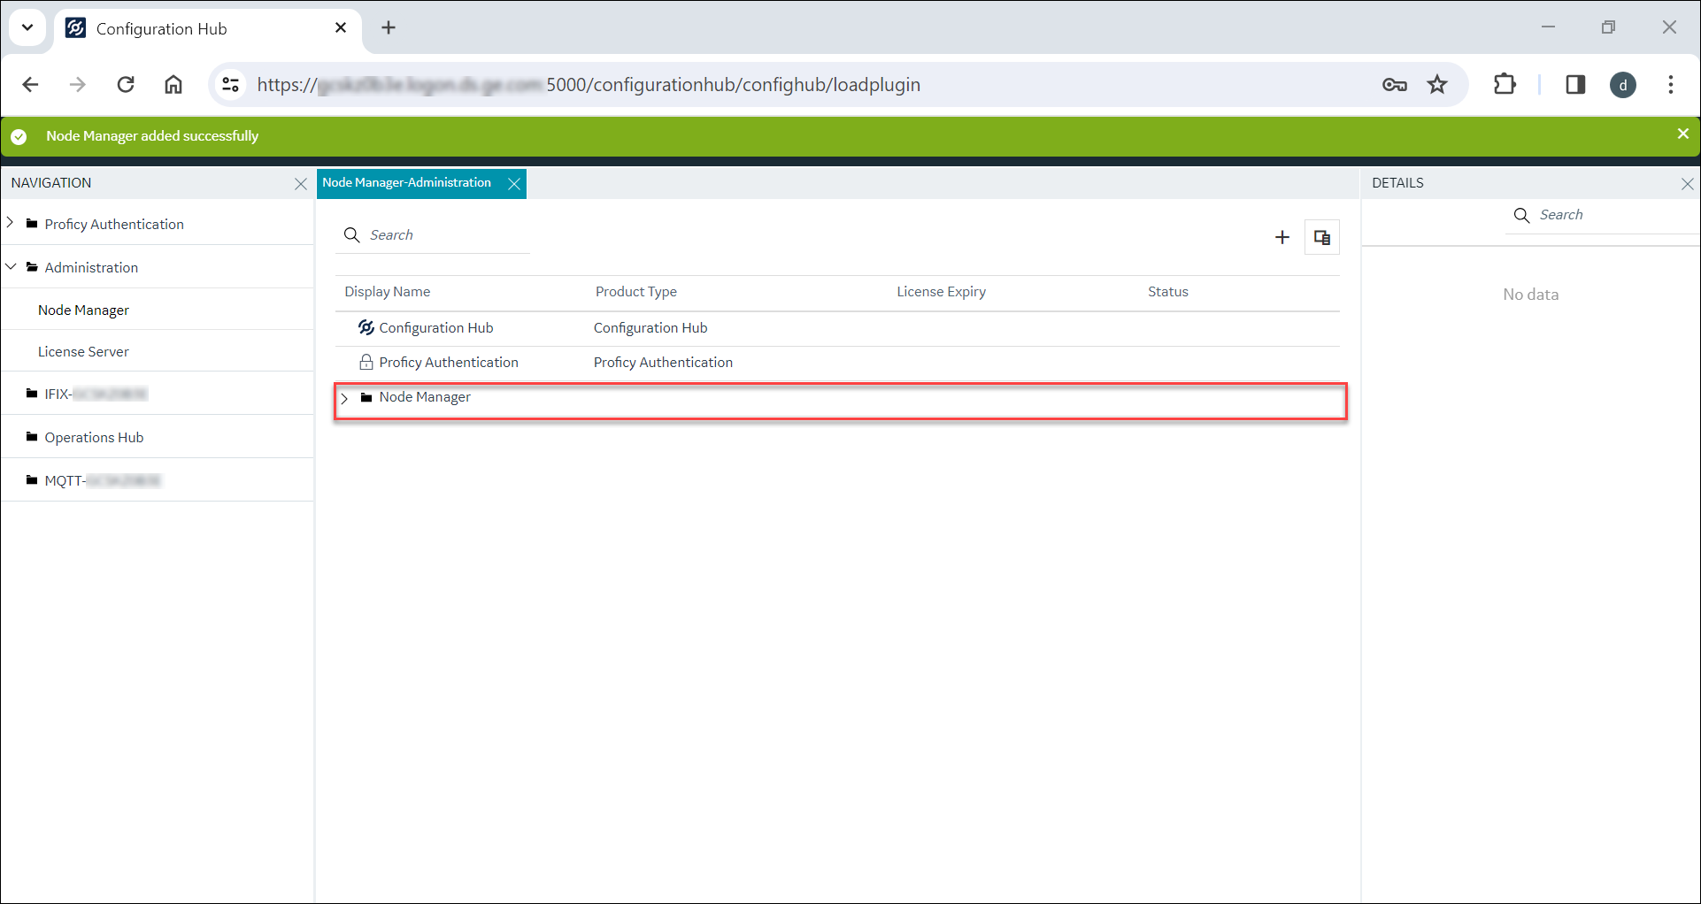Sort by Status column header
This screenshot has height=904, width=1701.
pos(1167,292)
